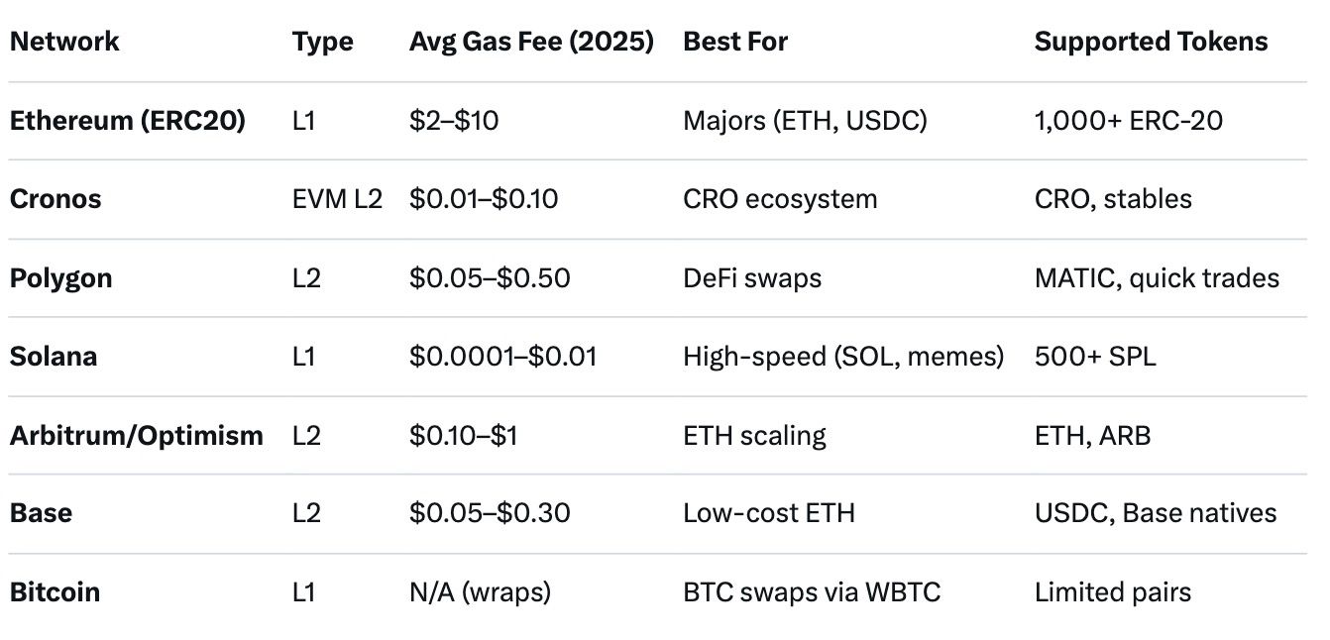
Task: Select the BTC swaps via WBTC cell
Action: (812, 592)
